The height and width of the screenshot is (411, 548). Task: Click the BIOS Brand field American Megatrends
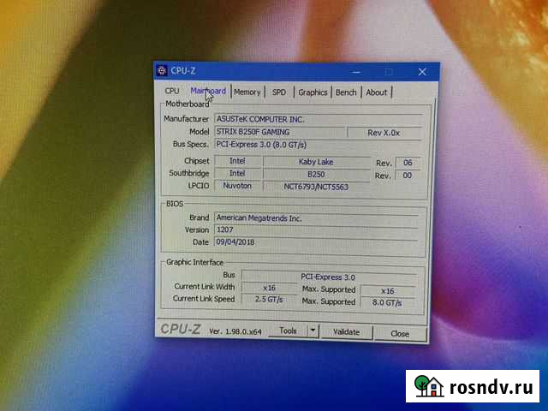click(315, 217)
